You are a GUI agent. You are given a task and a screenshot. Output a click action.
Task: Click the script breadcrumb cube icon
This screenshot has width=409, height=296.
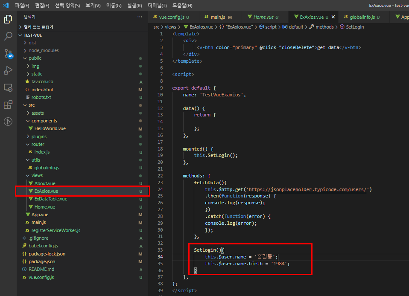[x=261, y=27]
